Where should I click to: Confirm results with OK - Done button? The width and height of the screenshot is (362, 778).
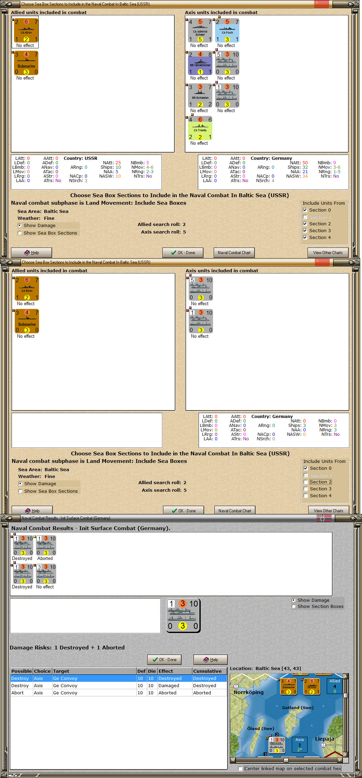[x=164, y=659]
